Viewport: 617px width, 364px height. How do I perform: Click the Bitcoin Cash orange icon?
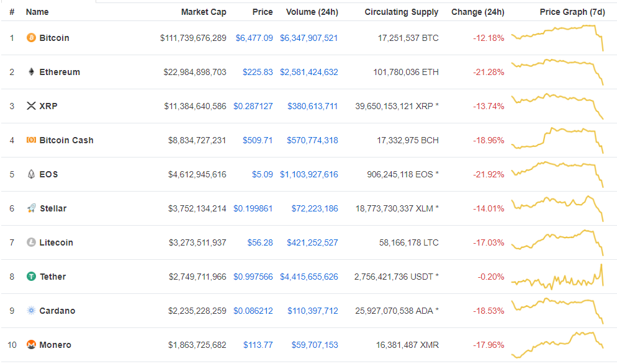[31, 140]
